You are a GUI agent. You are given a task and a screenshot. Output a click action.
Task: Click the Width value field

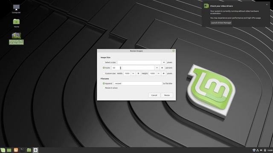tap(127, 74)
